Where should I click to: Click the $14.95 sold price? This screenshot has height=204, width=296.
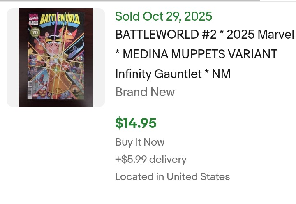[136, 123]
